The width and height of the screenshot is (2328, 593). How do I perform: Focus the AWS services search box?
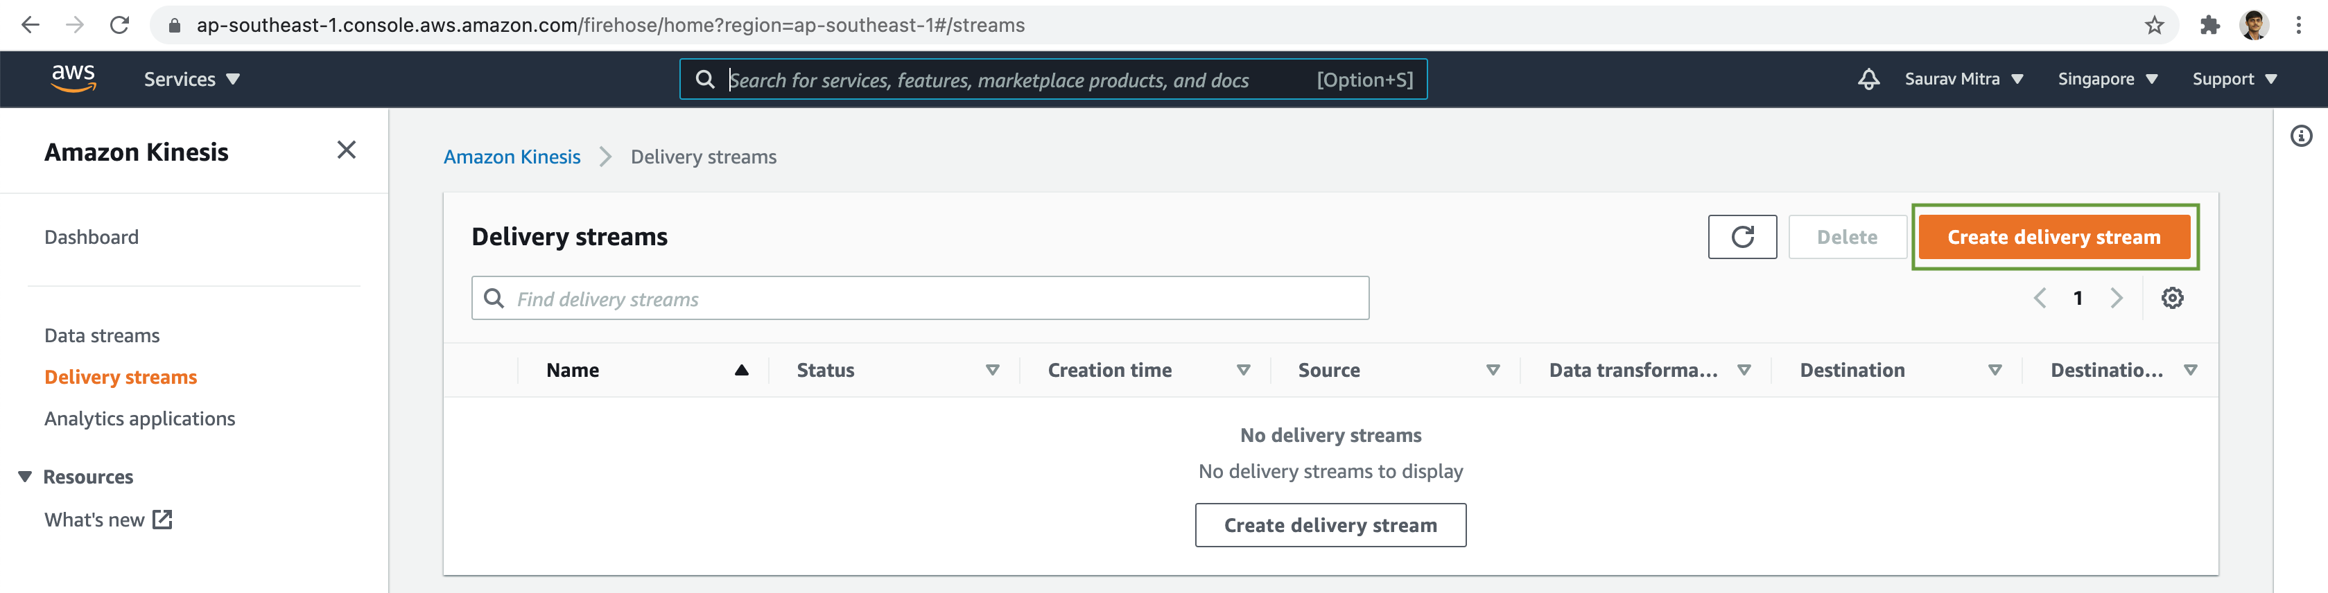(x=1053, y=80)
